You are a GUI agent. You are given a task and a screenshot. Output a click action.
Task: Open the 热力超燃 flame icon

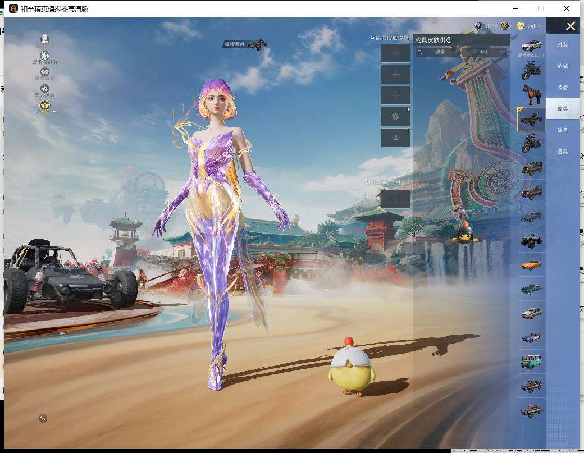click(x=44, y=89)
